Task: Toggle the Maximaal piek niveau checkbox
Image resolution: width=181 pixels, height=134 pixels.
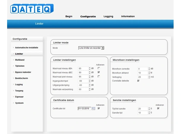Action: point(99,77)
